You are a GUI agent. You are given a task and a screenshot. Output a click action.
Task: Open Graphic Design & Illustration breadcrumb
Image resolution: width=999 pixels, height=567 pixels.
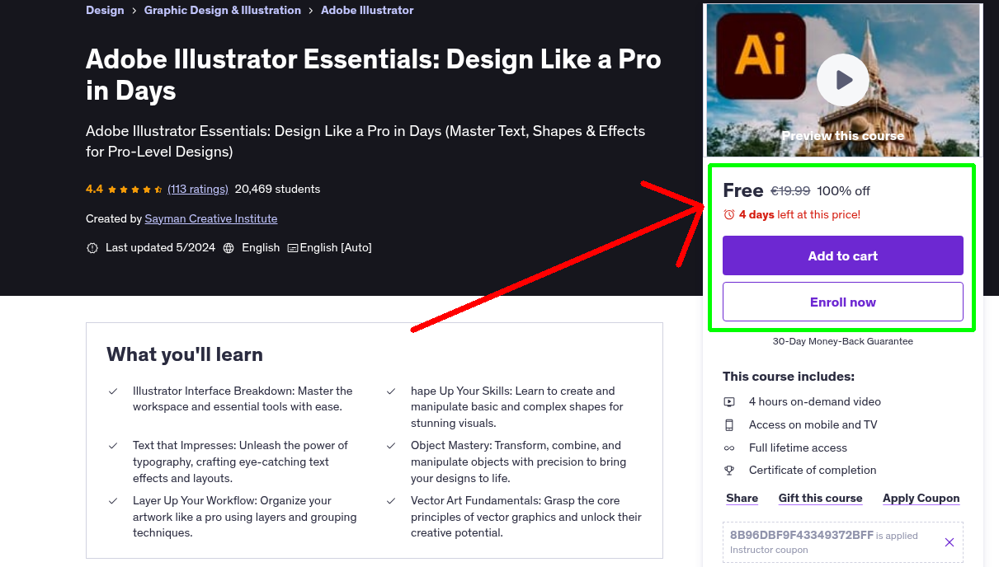click(223, 10)
